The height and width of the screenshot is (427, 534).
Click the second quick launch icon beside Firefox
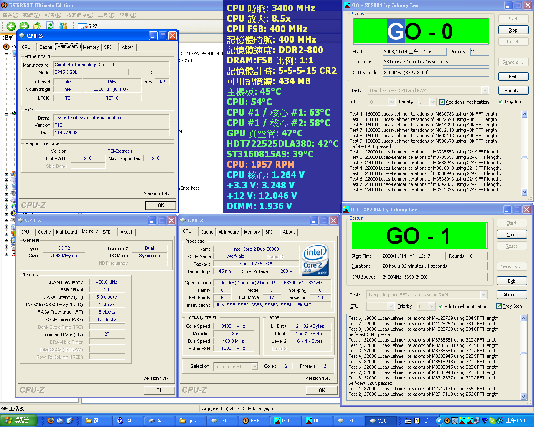(x=60, y=421)
